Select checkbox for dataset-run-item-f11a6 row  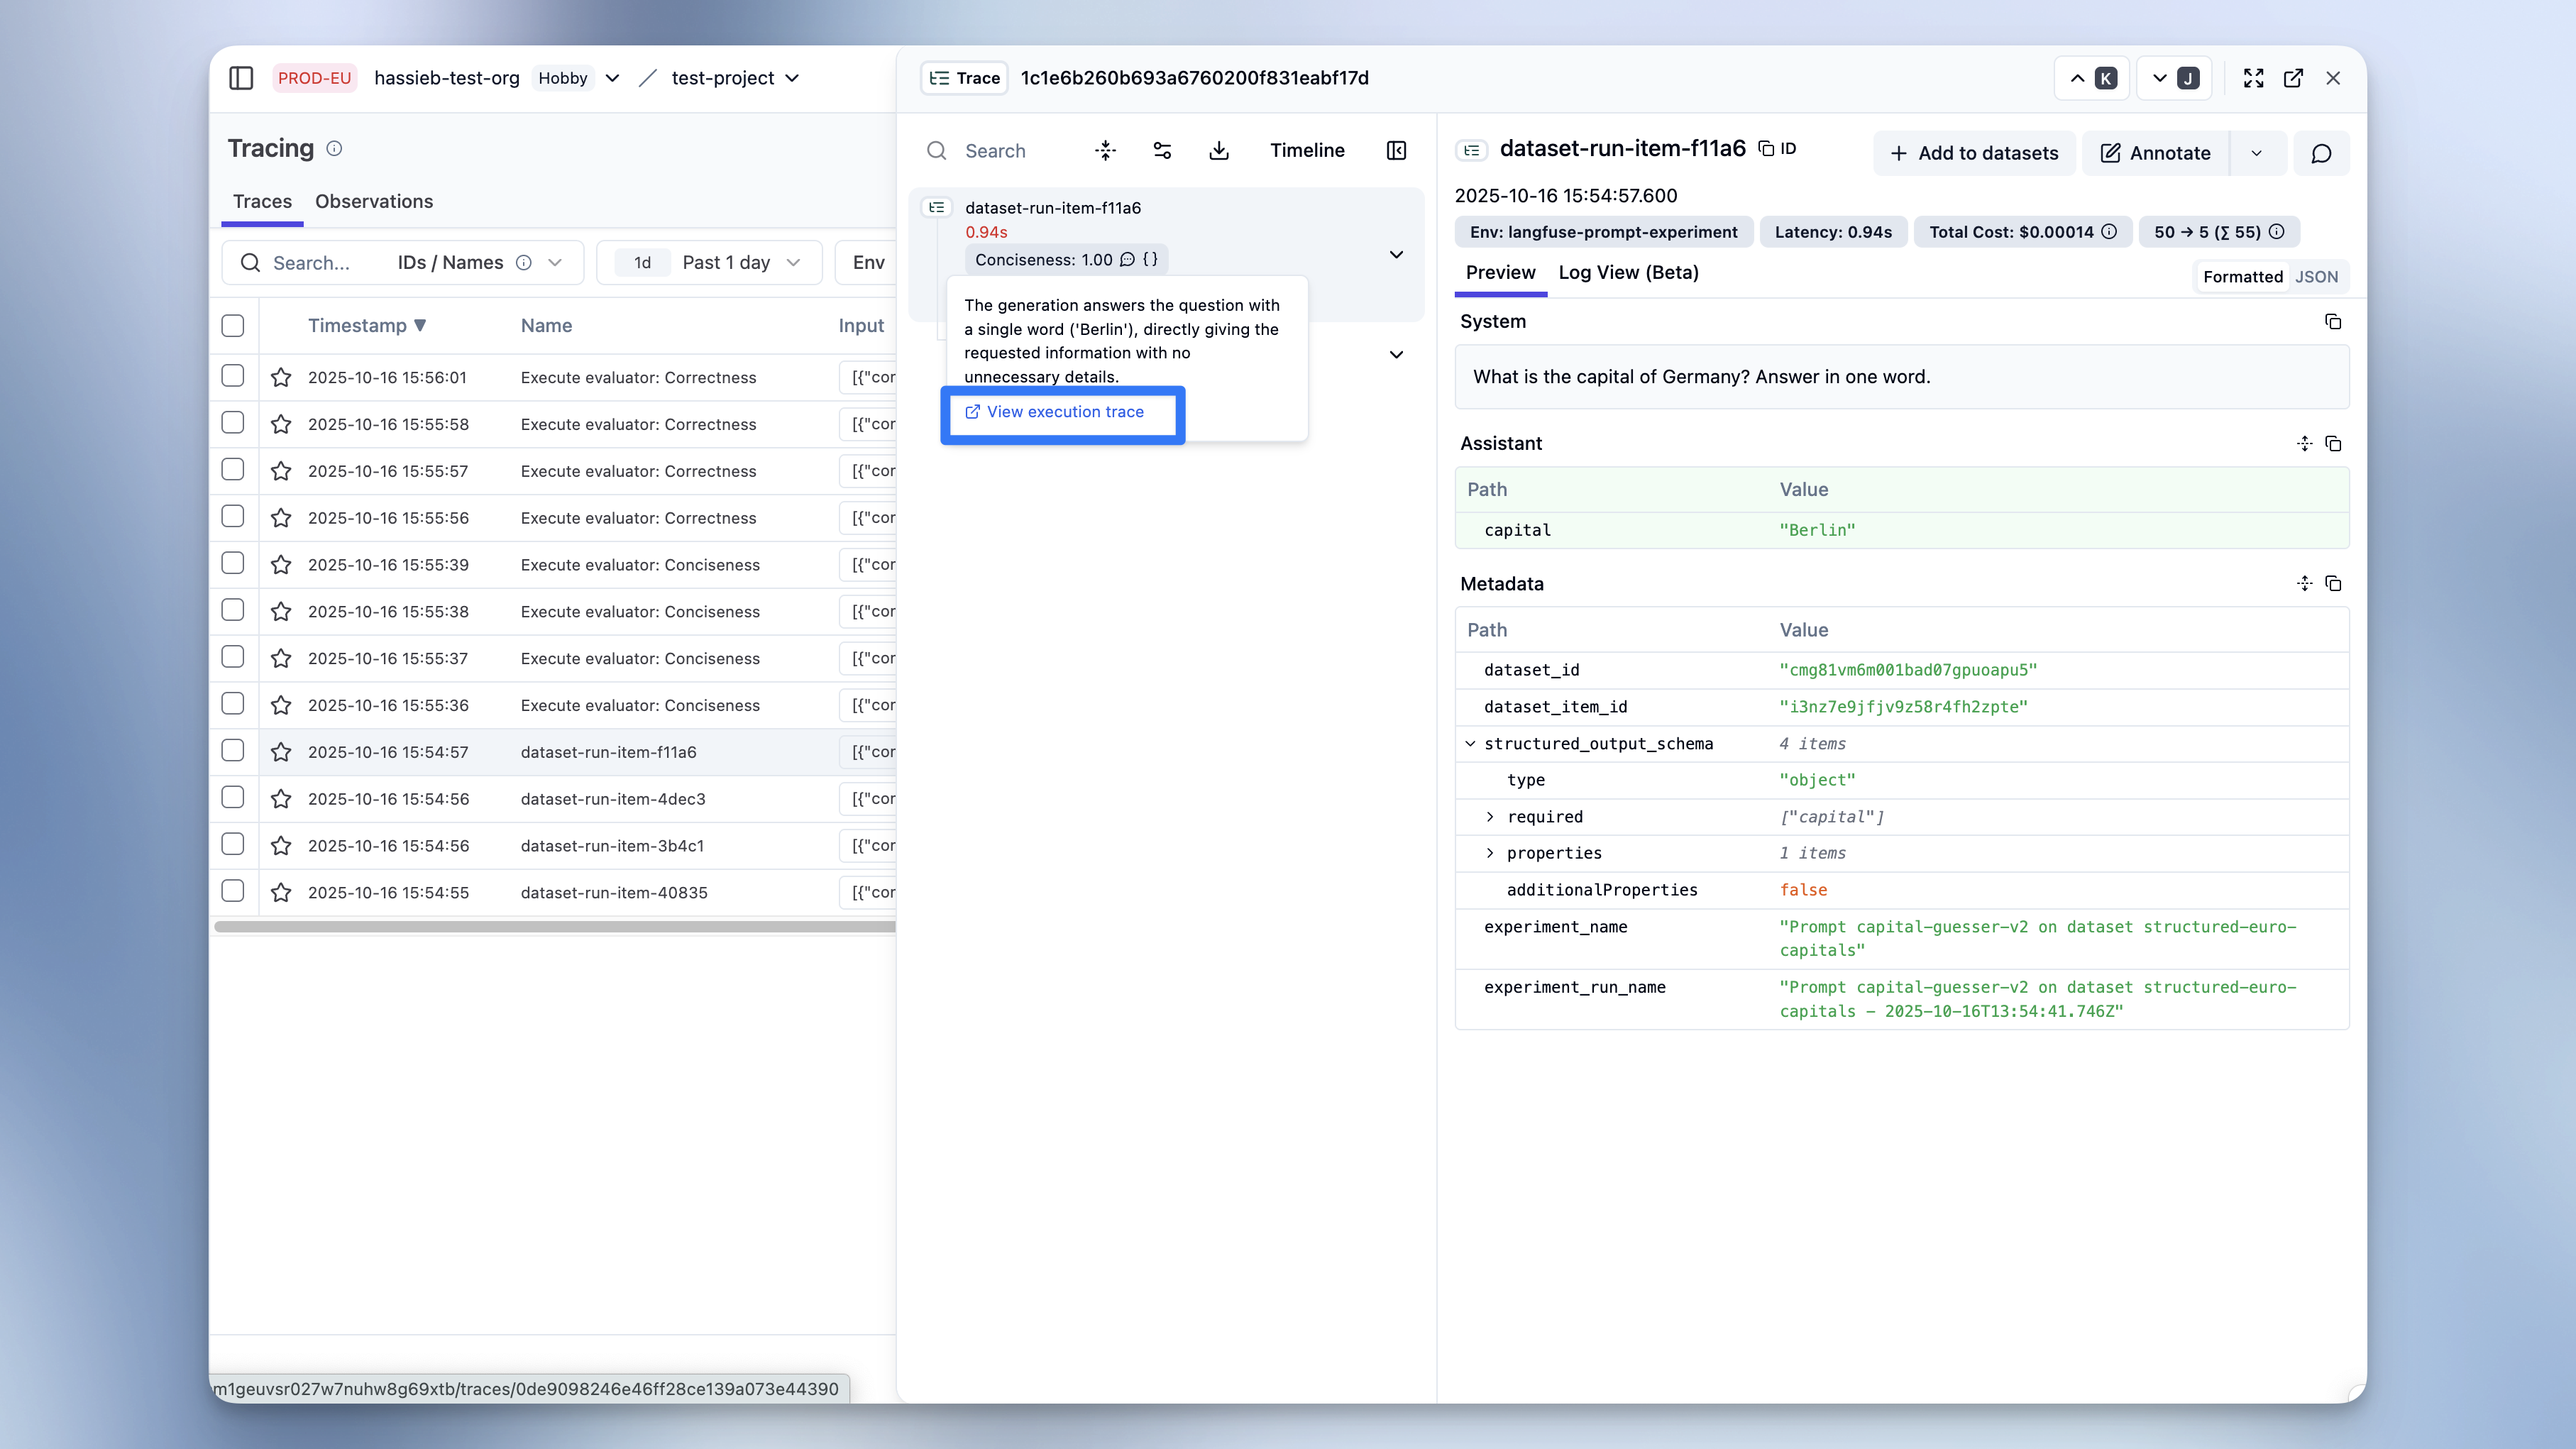tap(233, 751)
